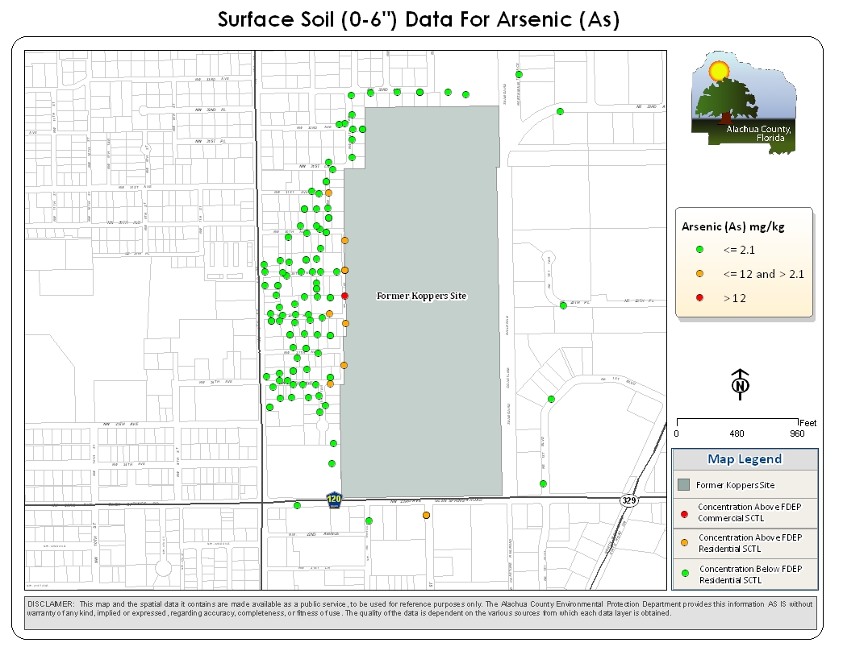
Task: Click orange dot for Above FDEP Residential SCTL
Action: (x=684, y=543)
